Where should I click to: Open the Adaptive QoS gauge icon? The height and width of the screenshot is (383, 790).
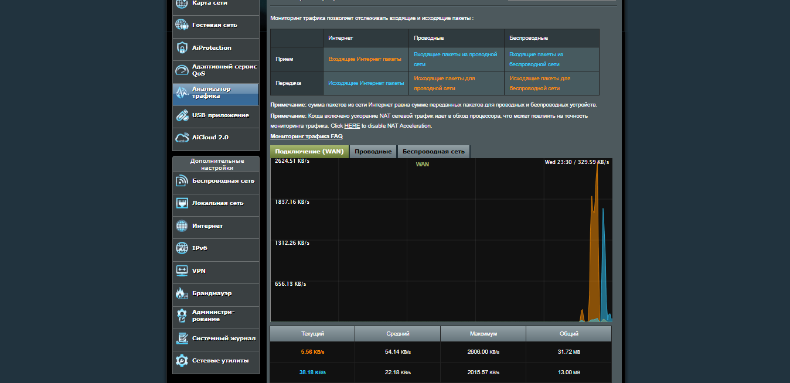tap(182, 70)
